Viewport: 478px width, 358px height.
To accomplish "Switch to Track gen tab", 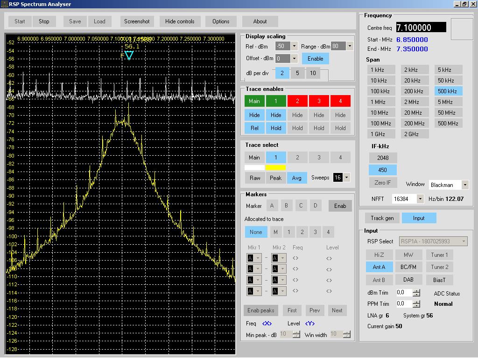I will point(382,218).
